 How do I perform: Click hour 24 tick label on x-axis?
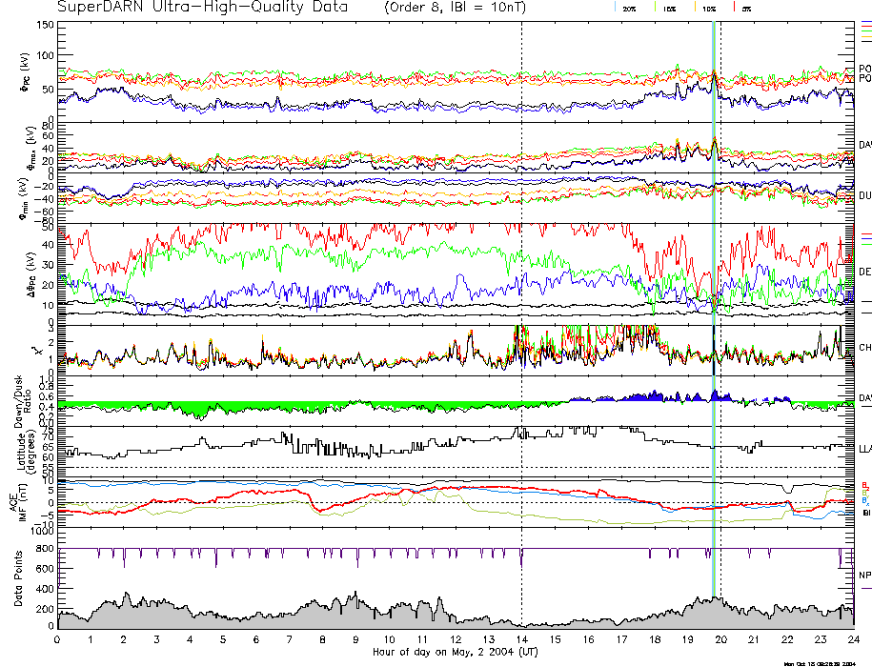click(x=853, y=640)
